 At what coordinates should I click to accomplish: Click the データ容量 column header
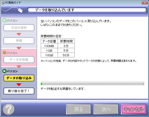[x=49, y=41]
